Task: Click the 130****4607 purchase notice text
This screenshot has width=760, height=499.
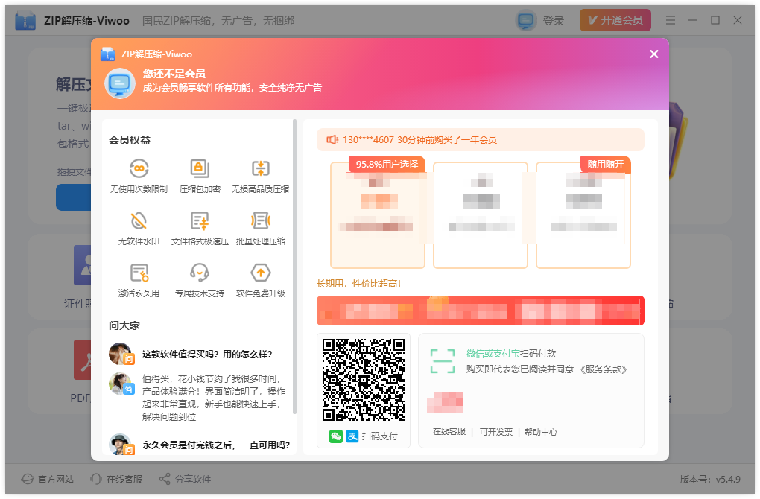Action: [419, 140]
